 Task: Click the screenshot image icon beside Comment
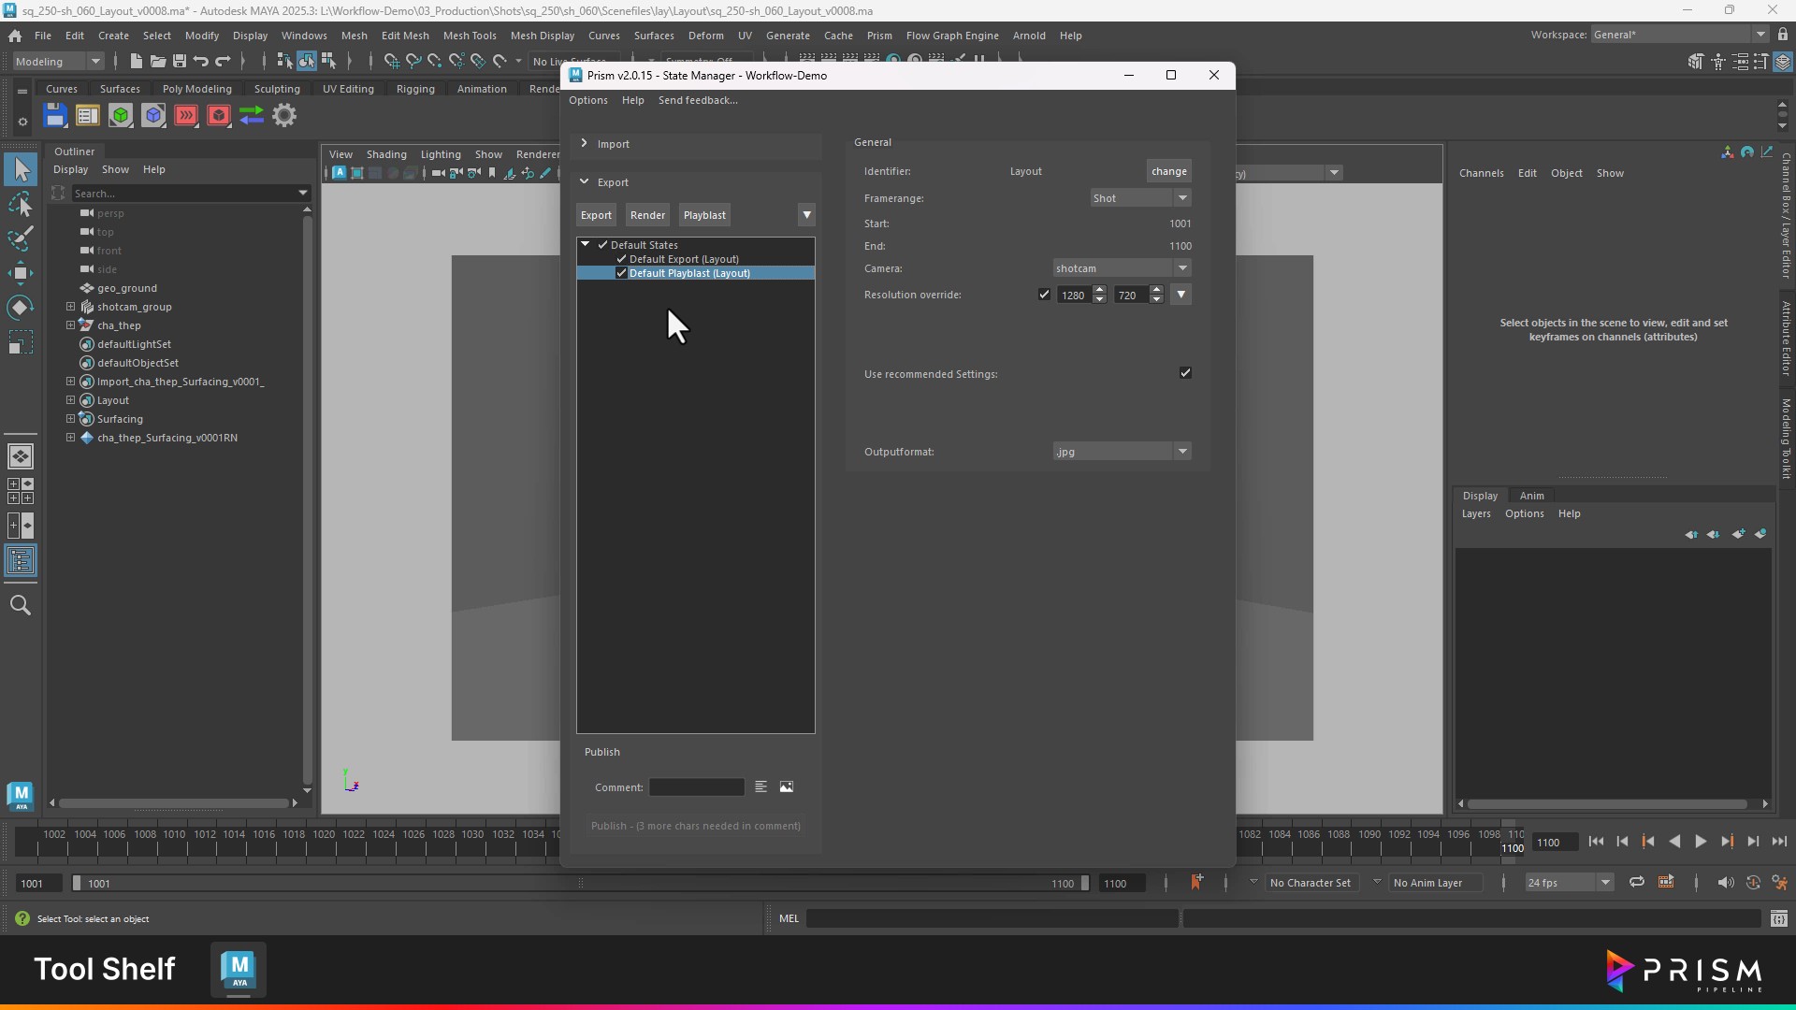[787, 787]
